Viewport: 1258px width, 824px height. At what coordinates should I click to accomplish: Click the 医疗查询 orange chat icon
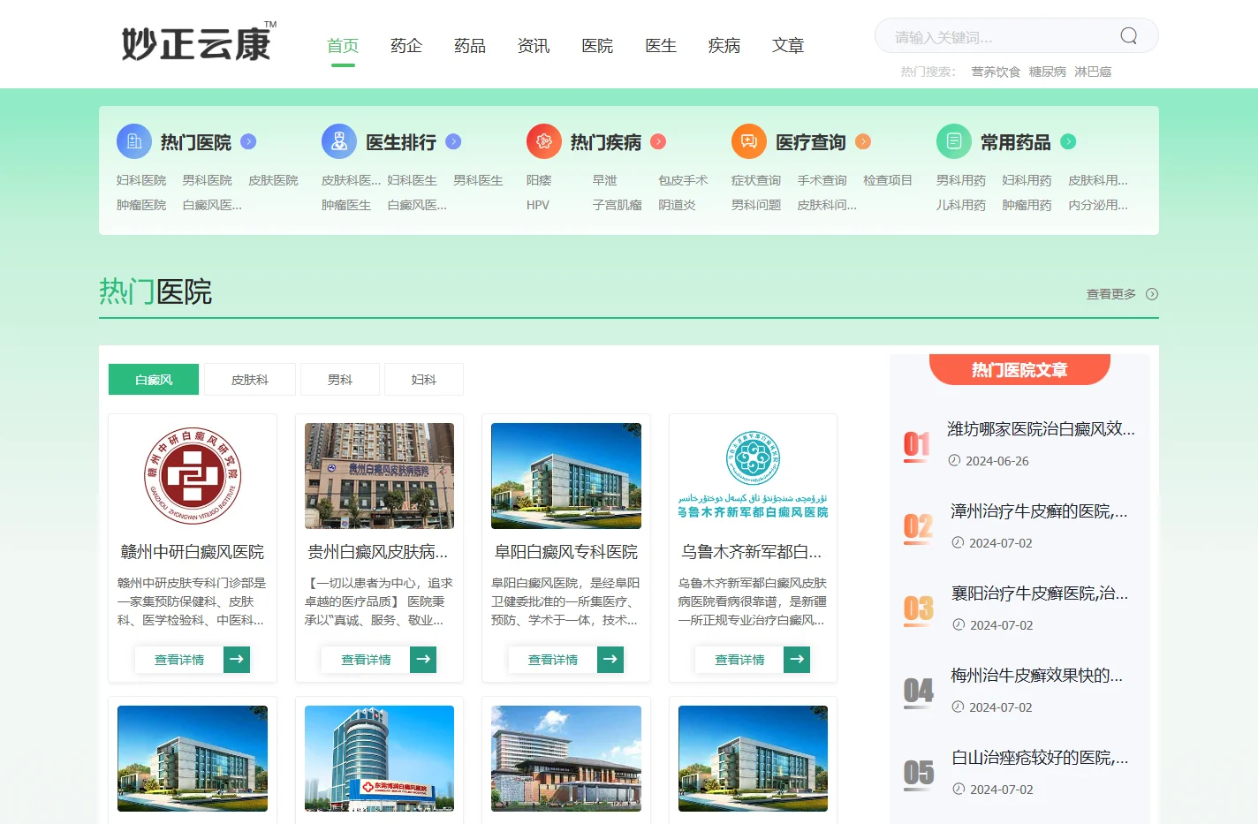pos(749,141)
